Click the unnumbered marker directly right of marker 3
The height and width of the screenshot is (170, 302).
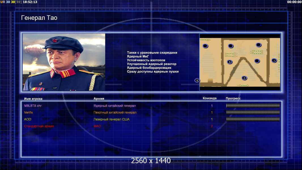(257, 61)
